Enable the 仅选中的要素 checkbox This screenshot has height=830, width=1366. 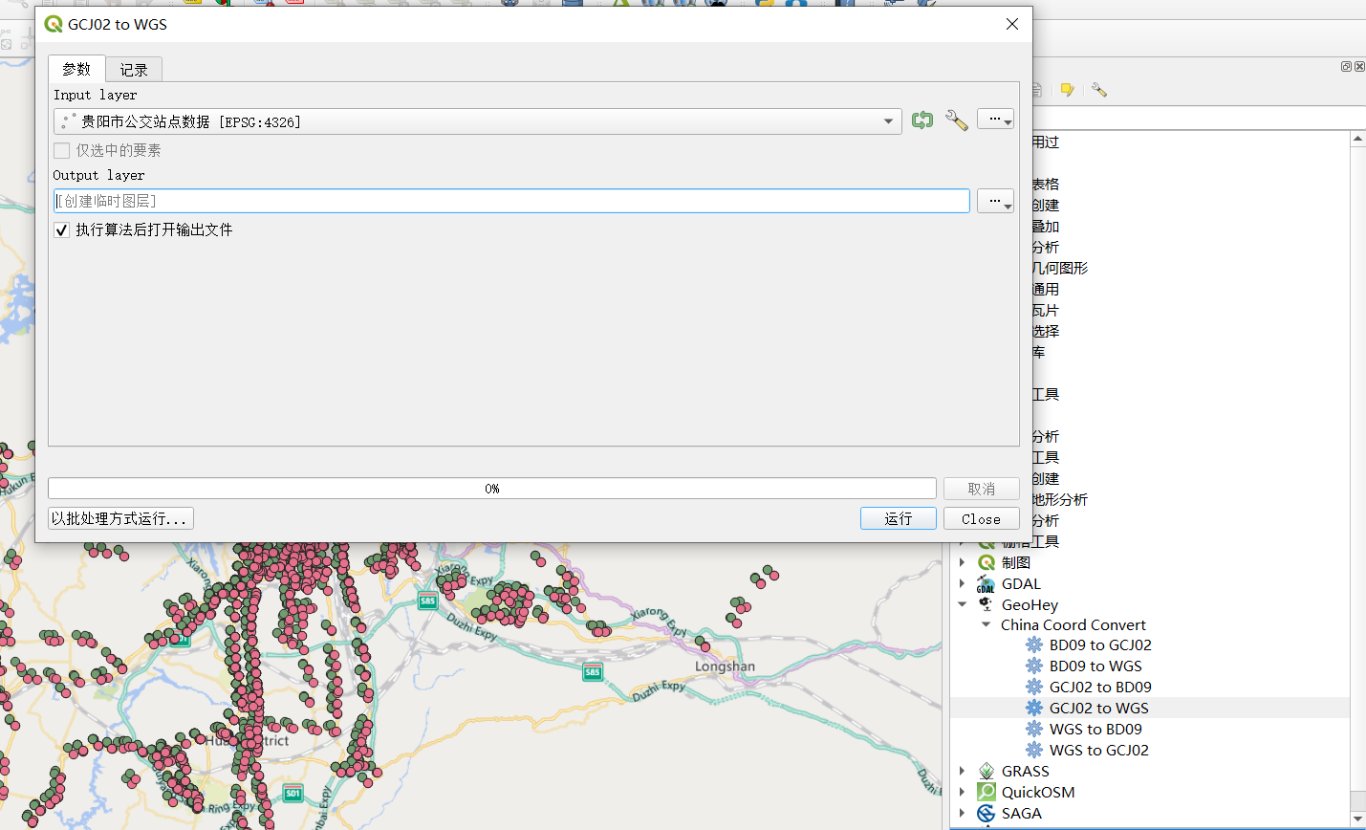pos(62,150)
